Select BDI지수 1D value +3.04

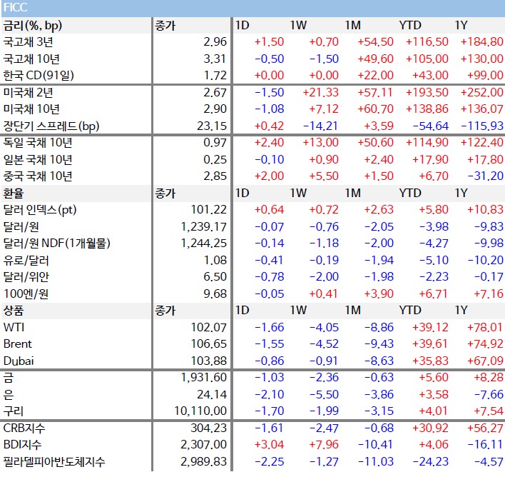pos(269,445)
